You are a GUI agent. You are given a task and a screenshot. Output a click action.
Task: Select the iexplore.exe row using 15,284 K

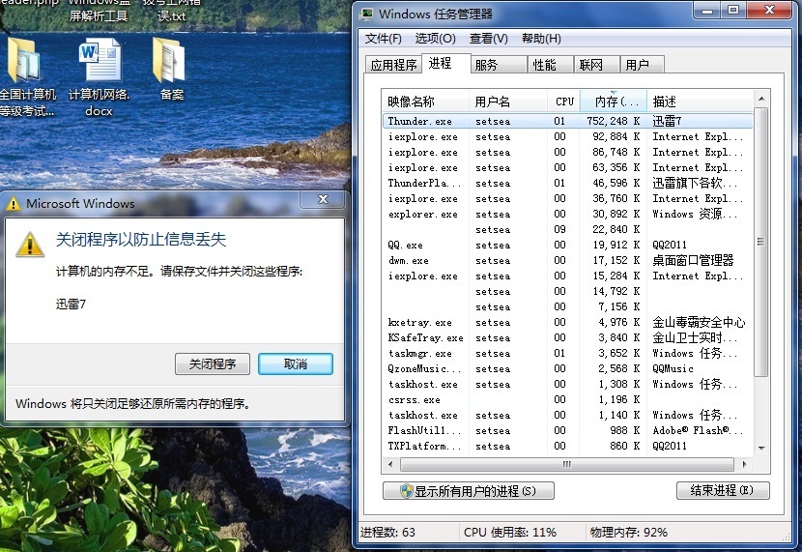click(567, 276)
